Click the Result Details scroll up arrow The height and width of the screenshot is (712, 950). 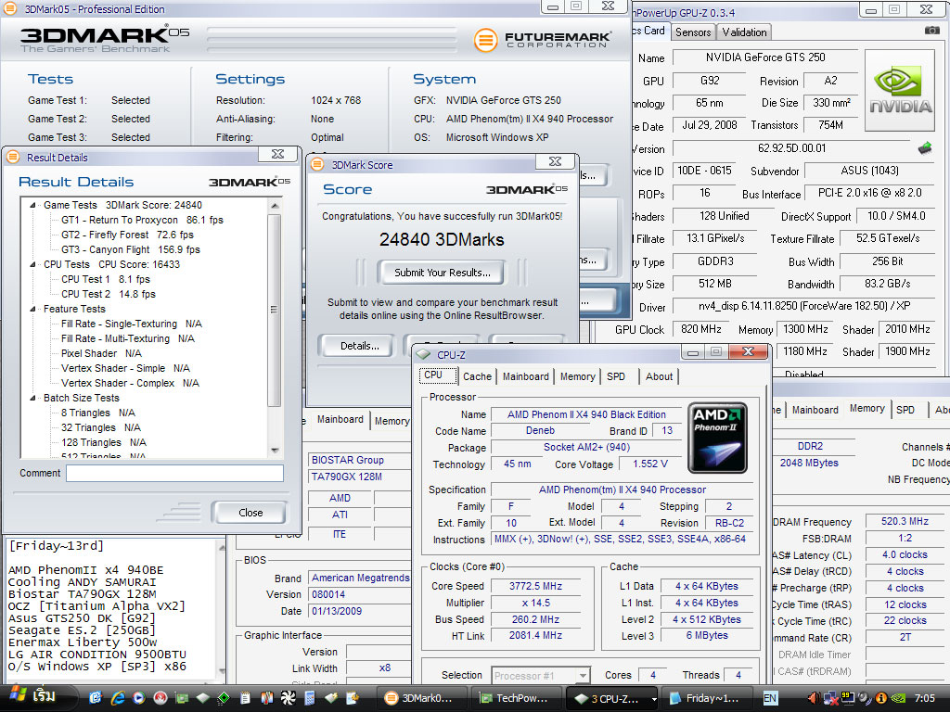click(275, 205)
